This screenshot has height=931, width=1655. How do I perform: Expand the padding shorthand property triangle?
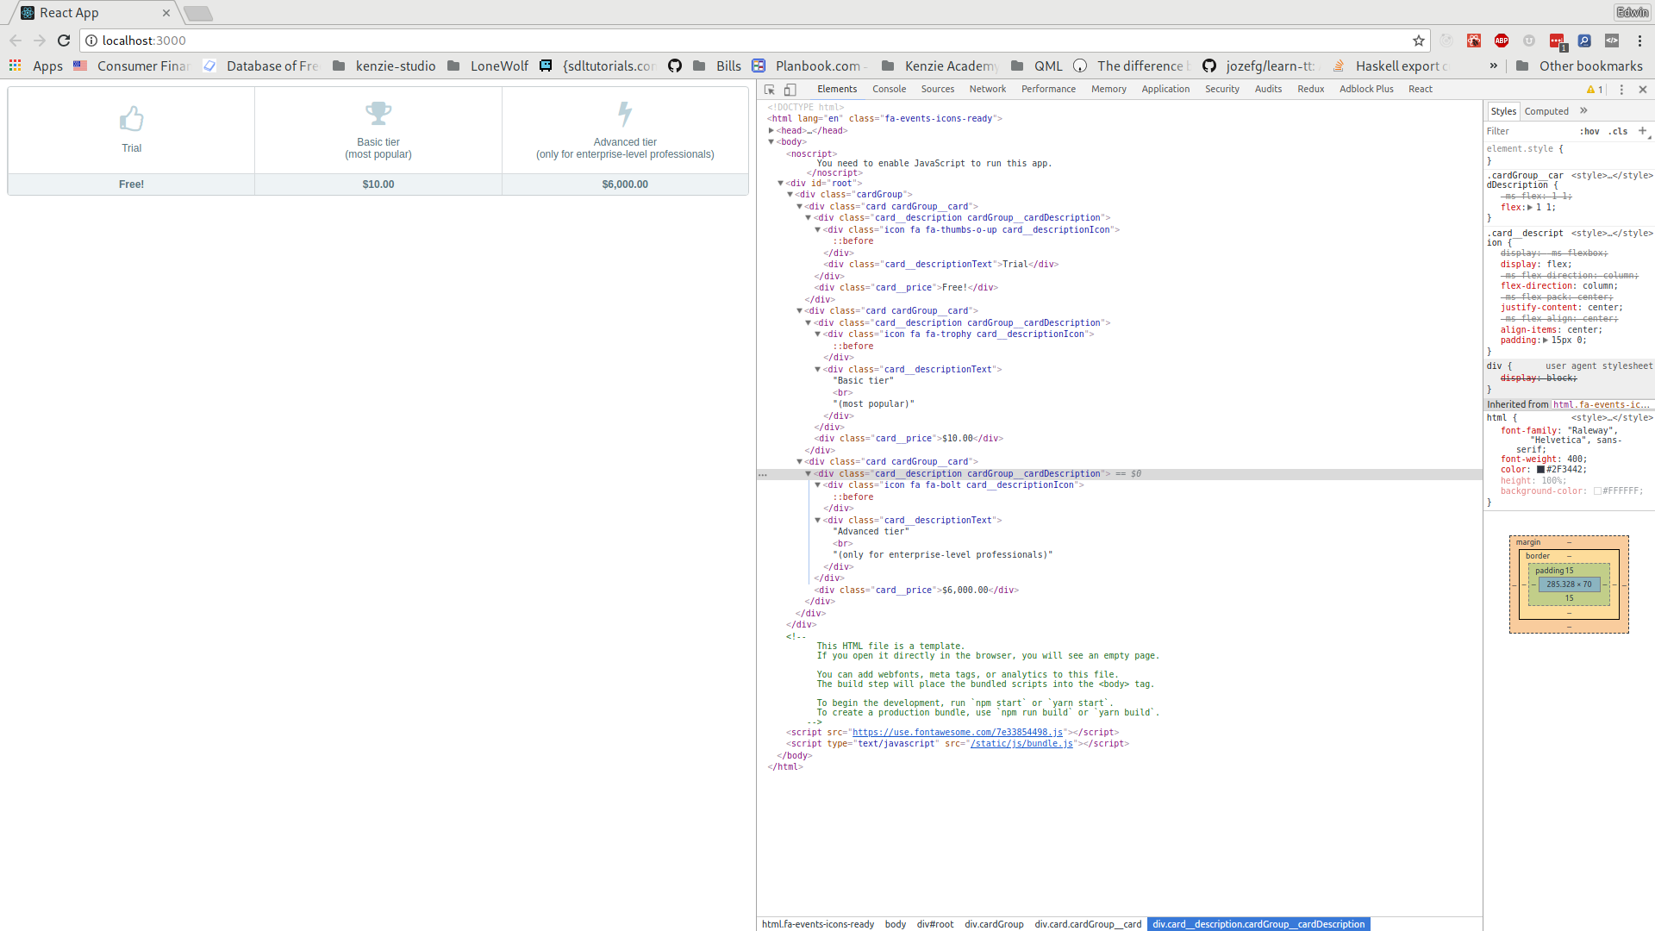(x=1546, y=341)
